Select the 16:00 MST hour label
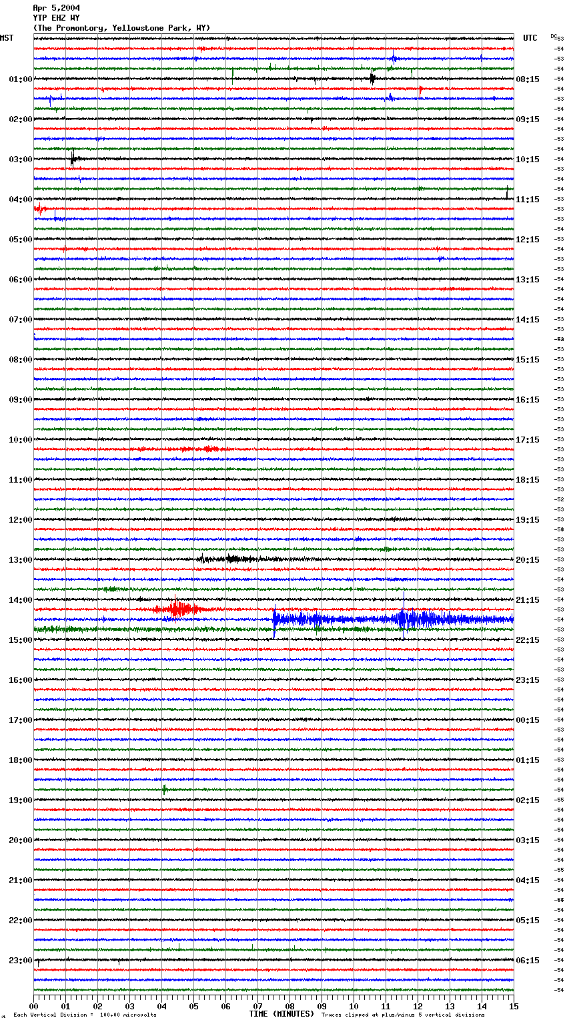567x1024 pixels. point(21,680)
